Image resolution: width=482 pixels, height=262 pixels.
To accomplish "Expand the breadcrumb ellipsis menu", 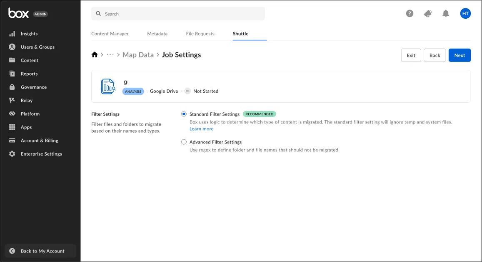I will 110,55.
